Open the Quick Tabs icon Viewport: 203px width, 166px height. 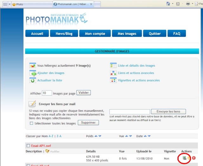point(5,4)
